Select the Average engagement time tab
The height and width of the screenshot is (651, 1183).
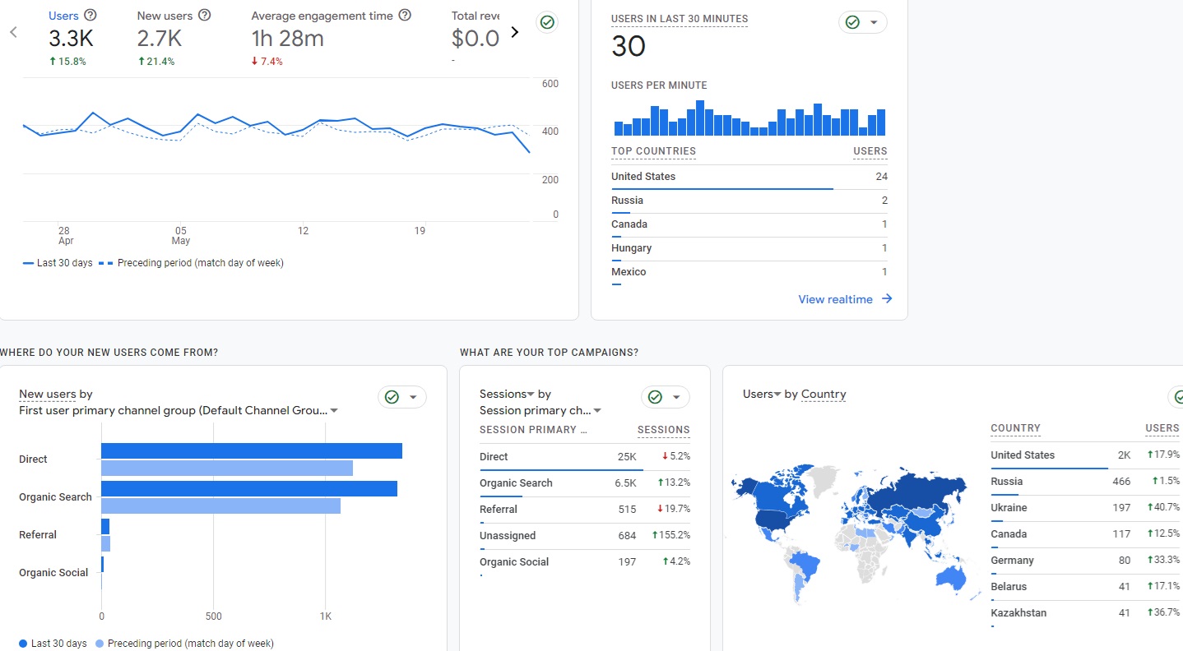tap(331, 37)
